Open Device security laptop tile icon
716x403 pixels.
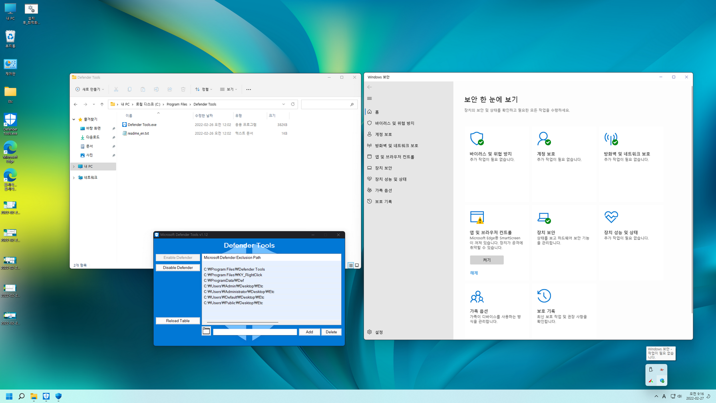(x=544, y=217)
